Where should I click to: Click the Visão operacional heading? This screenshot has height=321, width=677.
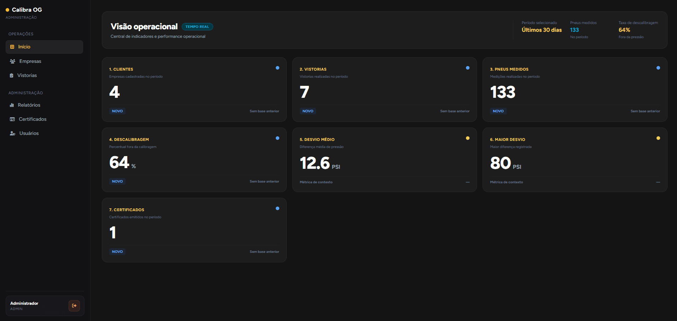click(144, 26)
